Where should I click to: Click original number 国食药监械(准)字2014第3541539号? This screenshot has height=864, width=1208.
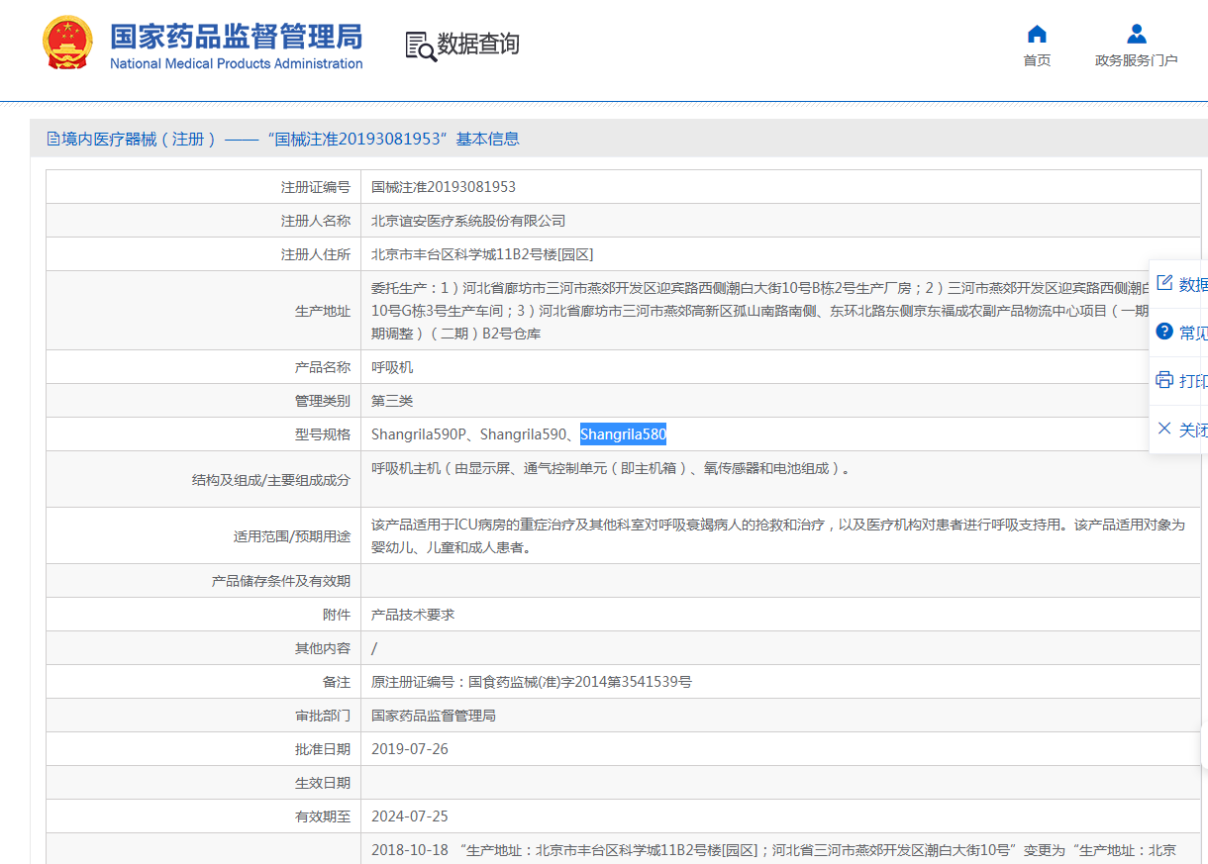[580, 682]
